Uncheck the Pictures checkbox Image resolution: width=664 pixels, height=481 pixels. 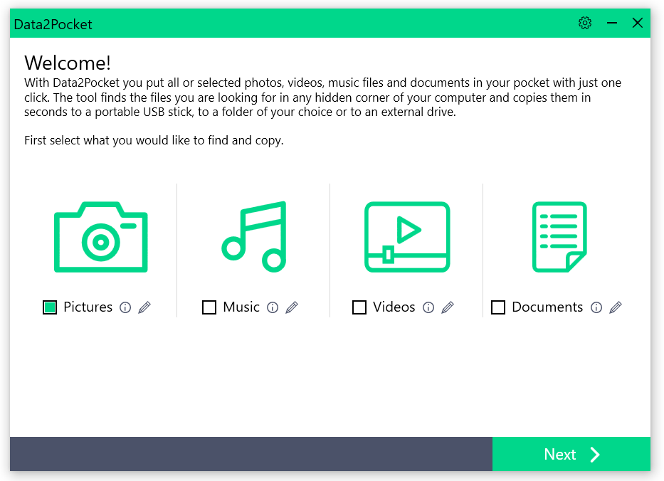pyautogui.click(x=49, y=307)
